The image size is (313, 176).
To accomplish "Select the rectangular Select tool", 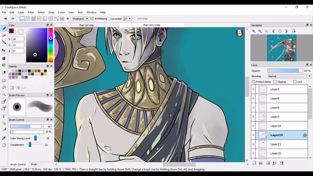I will pos(4,81).
